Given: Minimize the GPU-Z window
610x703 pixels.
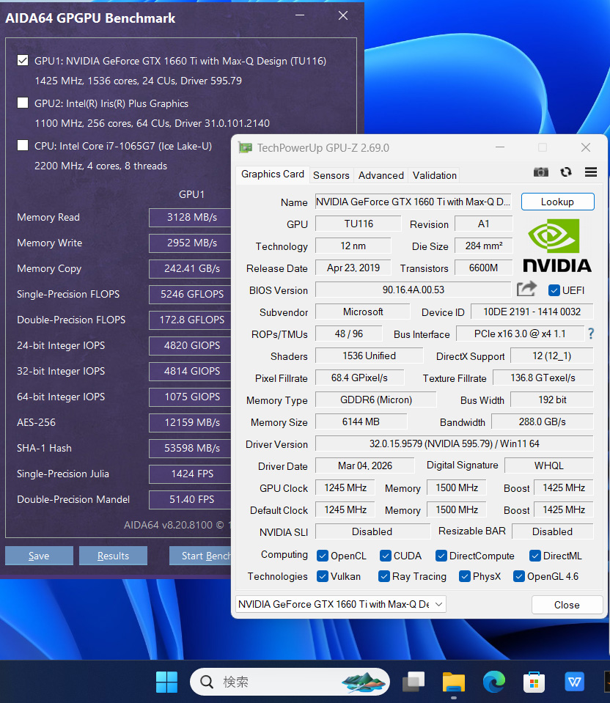Looking at the screenshot, I should pos(500,147).
